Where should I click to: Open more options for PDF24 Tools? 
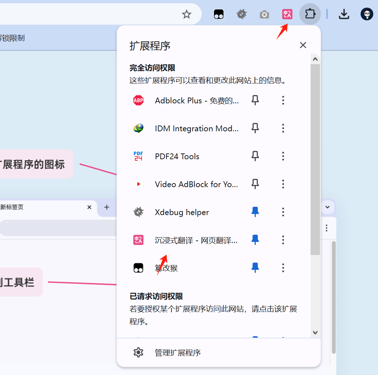pos(283,156)
